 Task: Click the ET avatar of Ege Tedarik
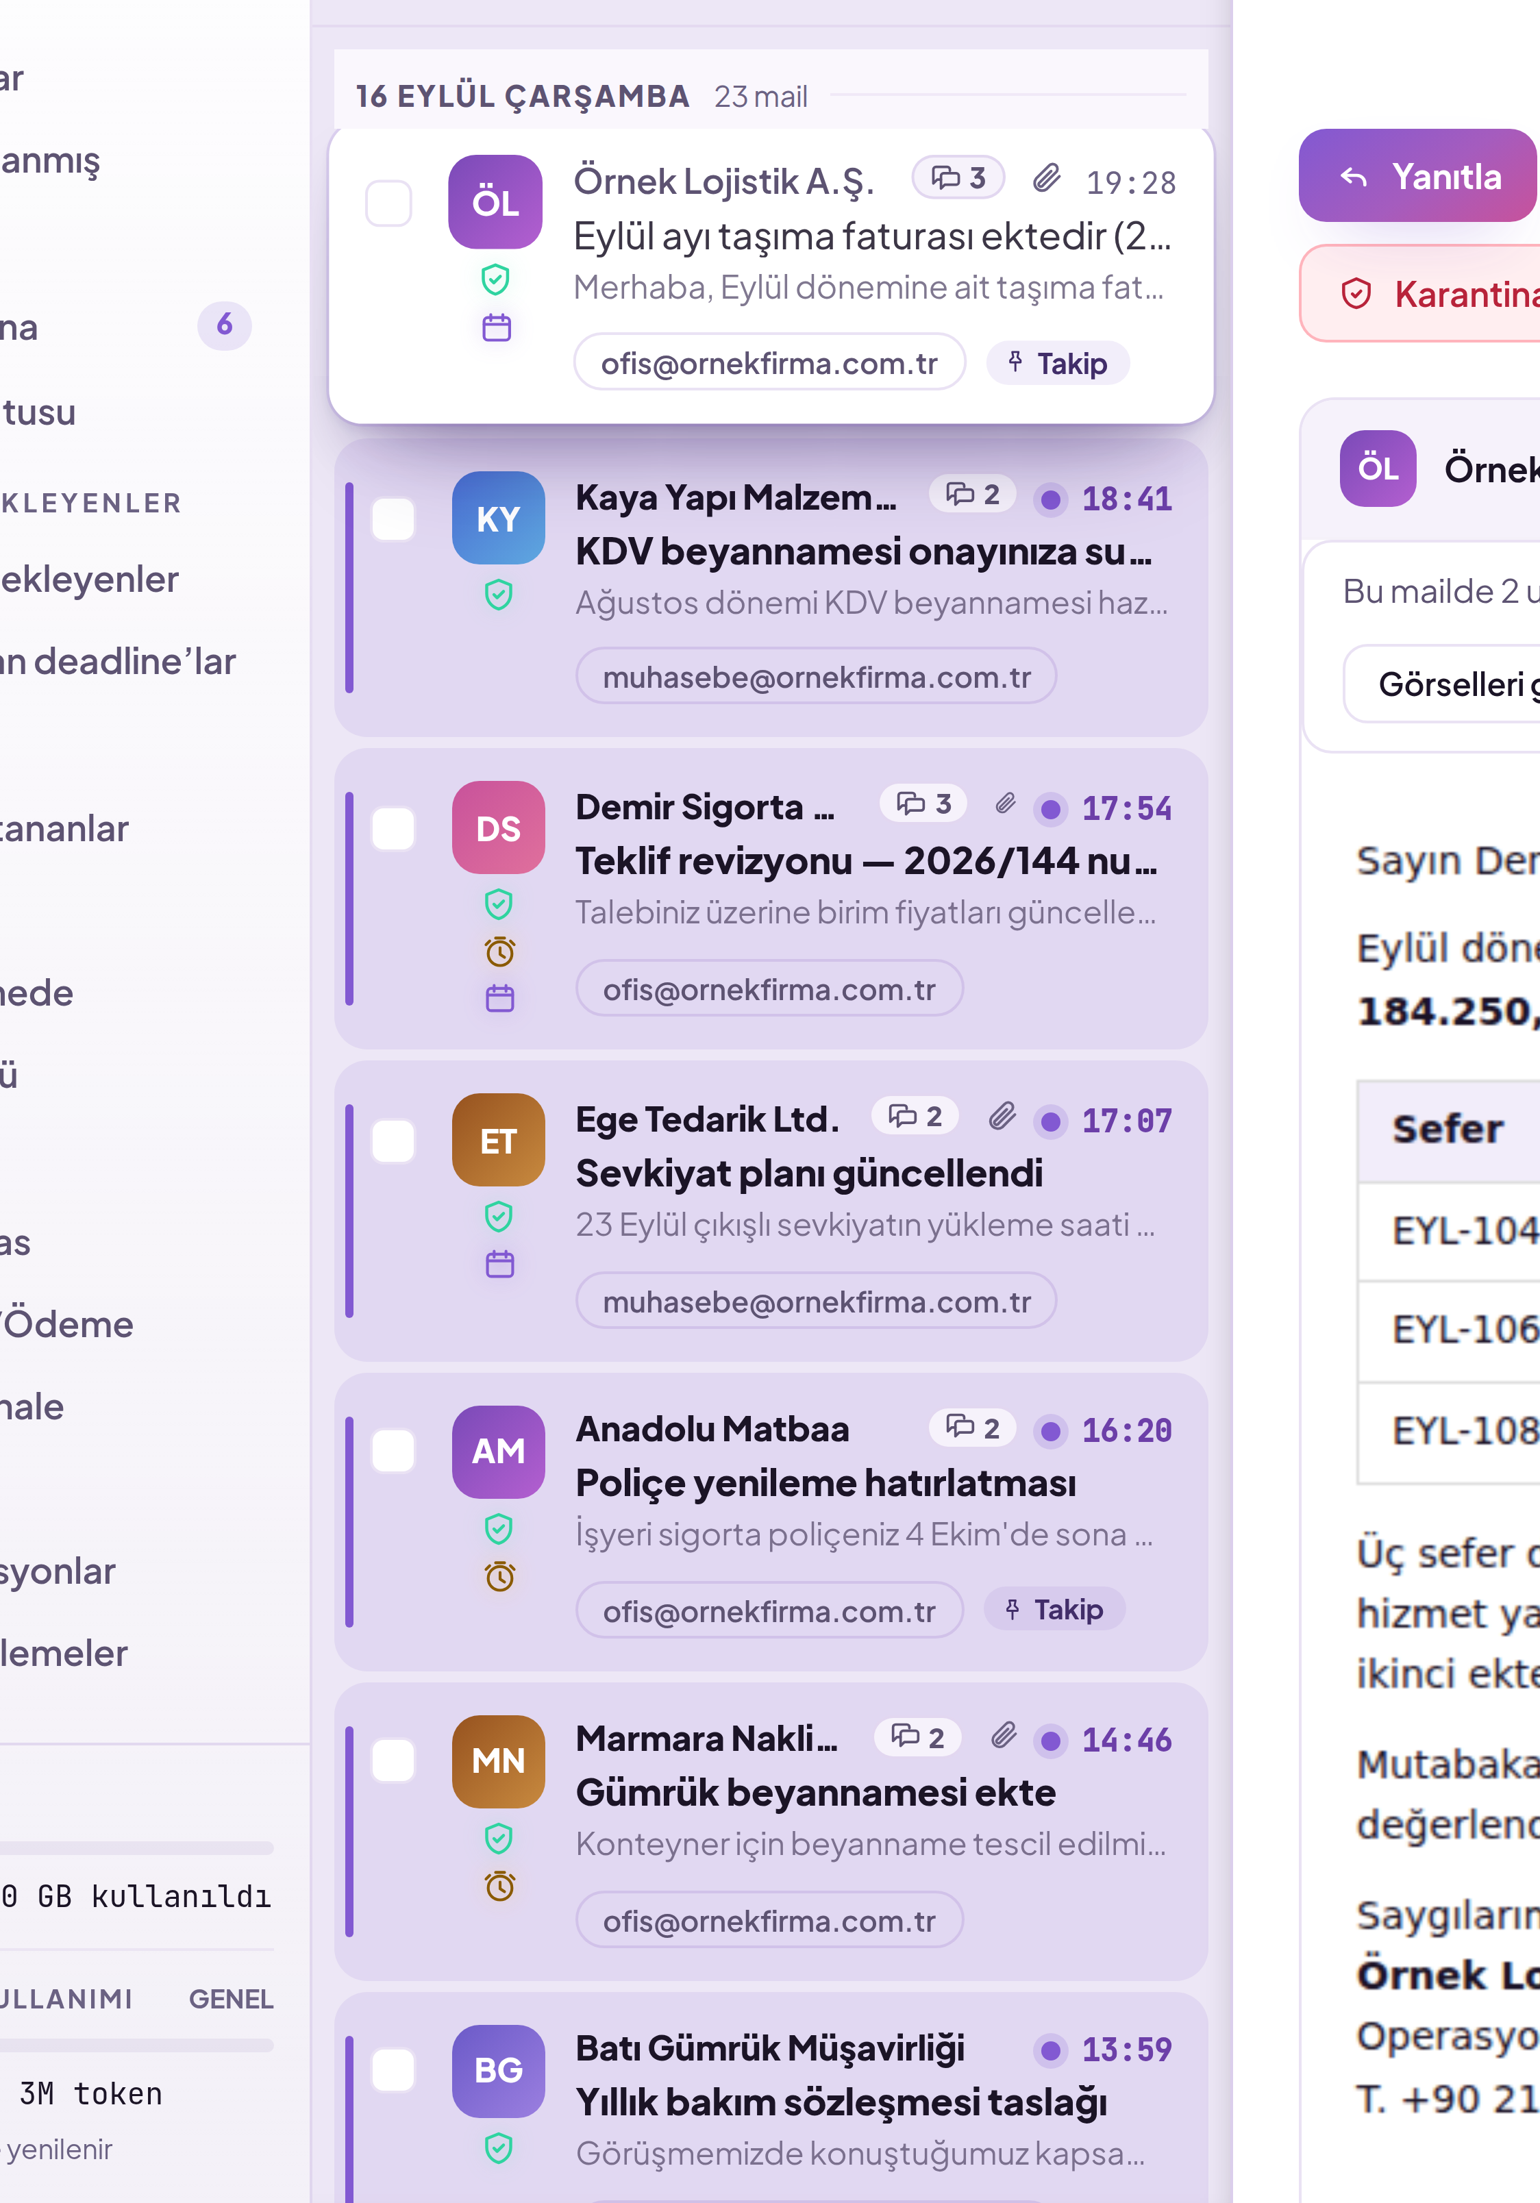point(499,1141)
